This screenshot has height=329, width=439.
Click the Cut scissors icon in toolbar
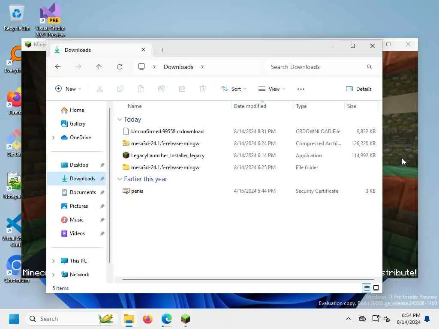pyautogui.click(x=99, y=89)
